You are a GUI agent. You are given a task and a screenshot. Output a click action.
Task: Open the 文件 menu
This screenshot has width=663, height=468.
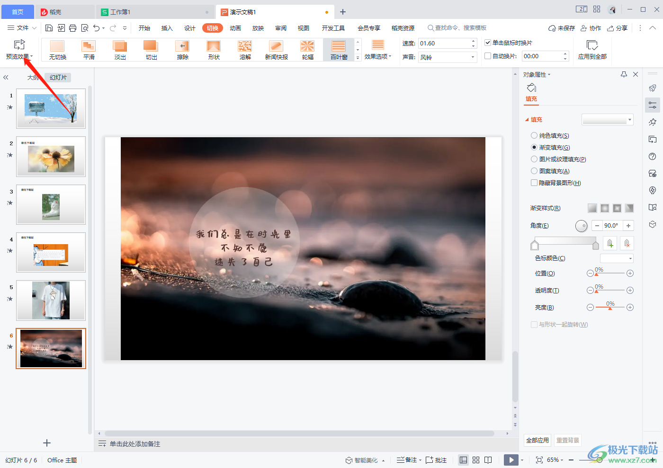click(x=22, y=28)
